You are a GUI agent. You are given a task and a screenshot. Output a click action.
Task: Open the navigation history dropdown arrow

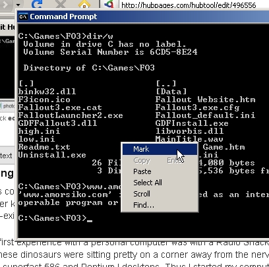[18, 5]
